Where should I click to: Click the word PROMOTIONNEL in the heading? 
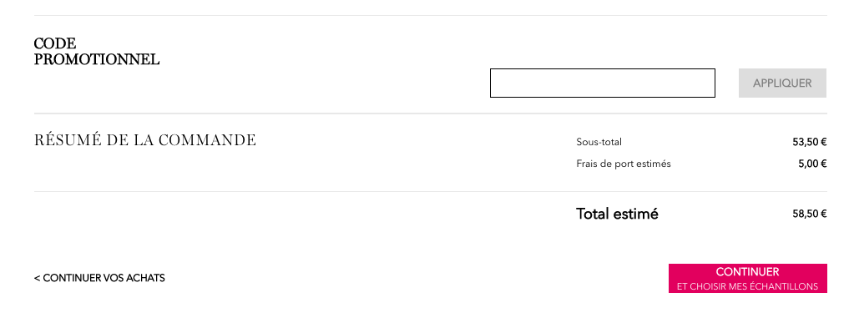click(x=96, y=59)
